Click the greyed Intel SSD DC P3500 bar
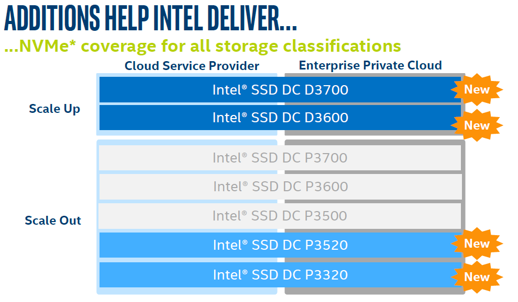The width and height of the screenshot is (518, 302). (280, 216)
